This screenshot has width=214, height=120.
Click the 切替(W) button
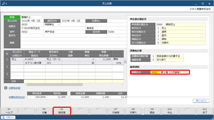8,117
